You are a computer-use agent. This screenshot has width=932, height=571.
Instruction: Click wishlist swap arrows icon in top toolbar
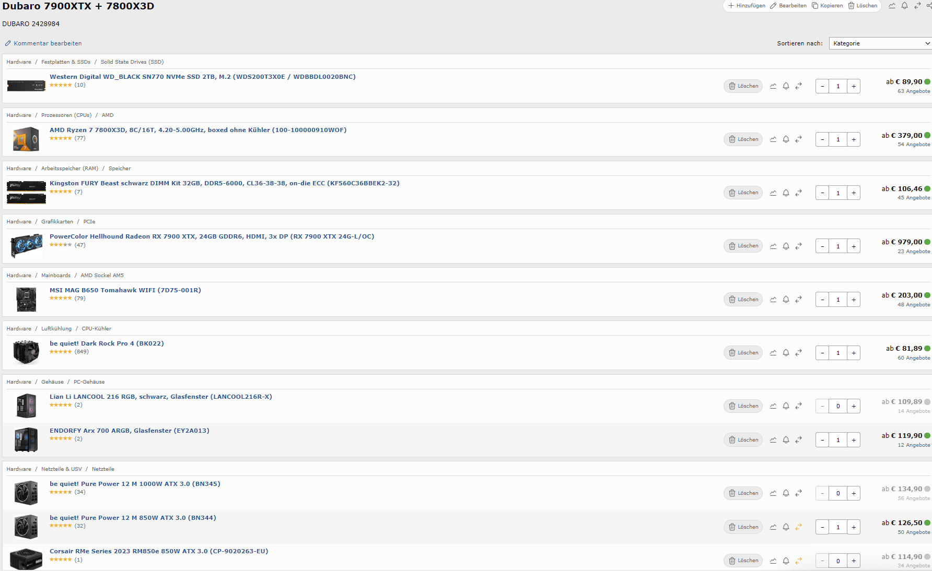(x=917, y=6)
